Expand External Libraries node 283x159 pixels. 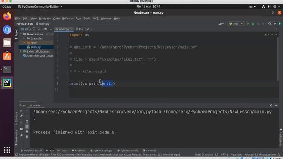pyautogui.click(x=21, y=51)
